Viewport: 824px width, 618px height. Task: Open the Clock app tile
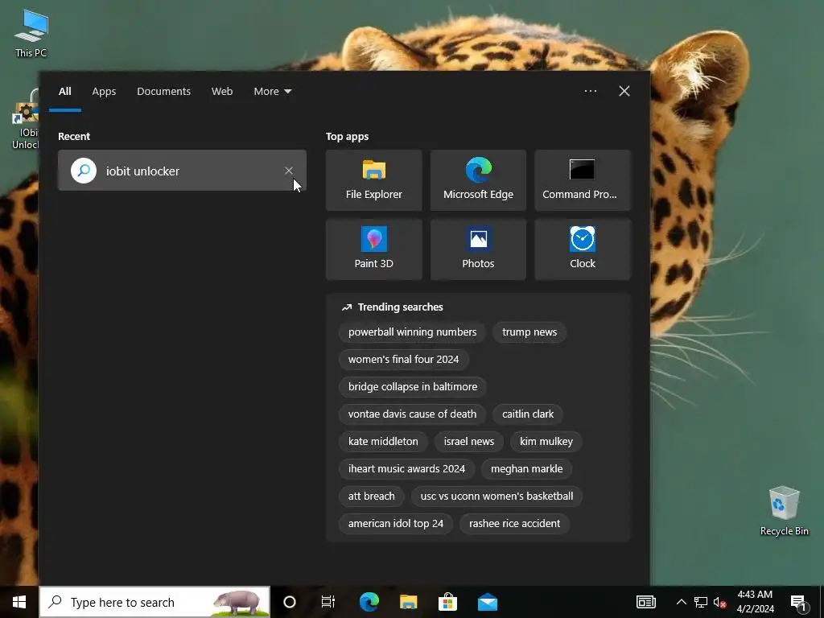coord(583,249)
